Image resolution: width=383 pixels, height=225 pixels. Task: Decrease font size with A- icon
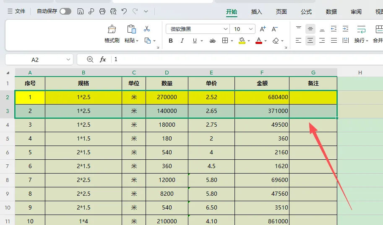[x=274, y=29]
